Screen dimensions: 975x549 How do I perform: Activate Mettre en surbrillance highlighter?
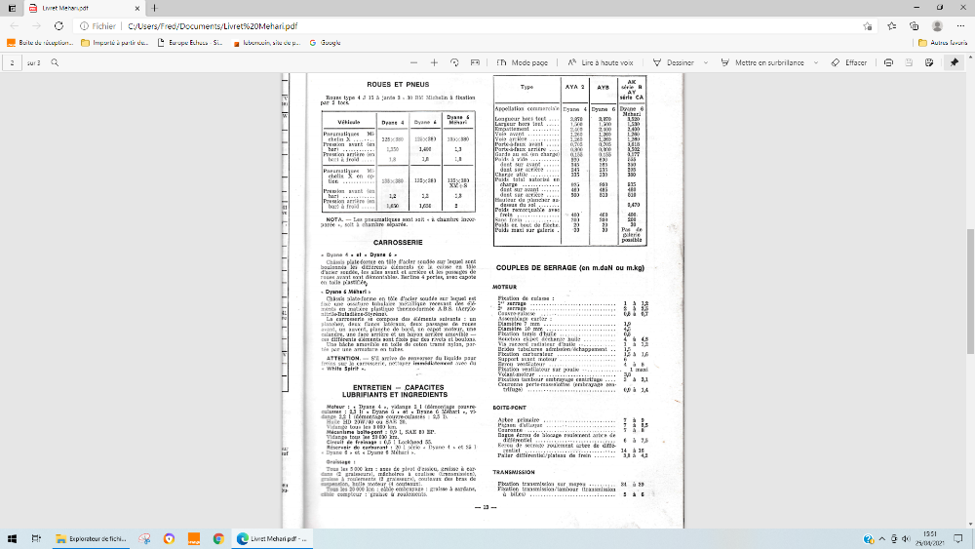tap(762, 62)
